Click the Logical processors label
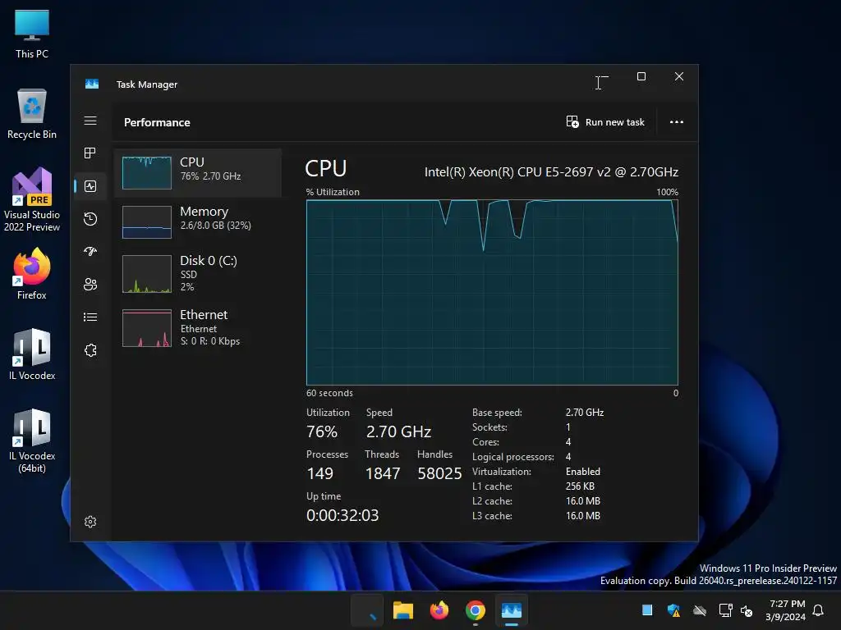Image resolution: width=841 pixels, height=630 pixels. click(x=512, y=457)
